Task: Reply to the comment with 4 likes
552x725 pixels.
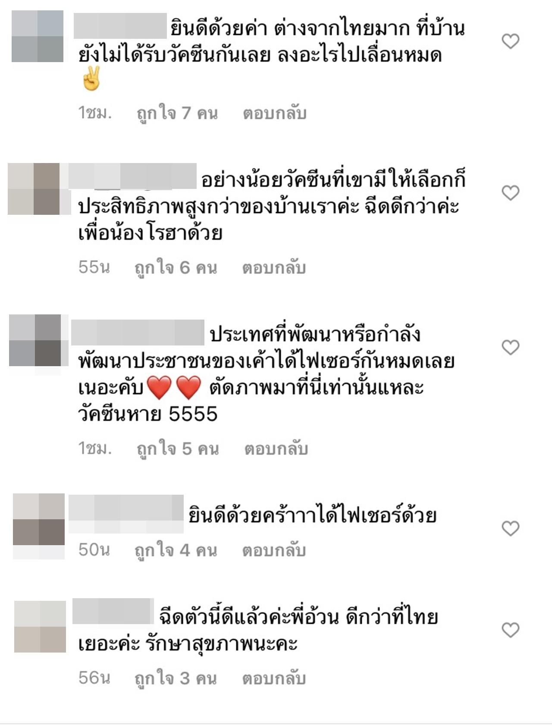Action: click(x=274, y=550)
